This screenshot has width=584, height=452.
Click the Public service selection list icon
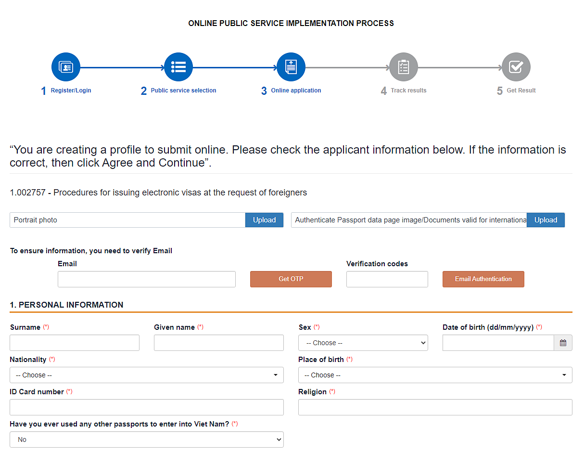(178, 67)
